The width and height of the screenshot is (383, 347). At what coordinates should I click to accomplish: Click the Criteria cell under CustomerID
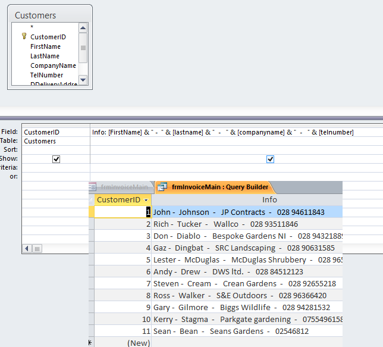[x=56, y=168]
